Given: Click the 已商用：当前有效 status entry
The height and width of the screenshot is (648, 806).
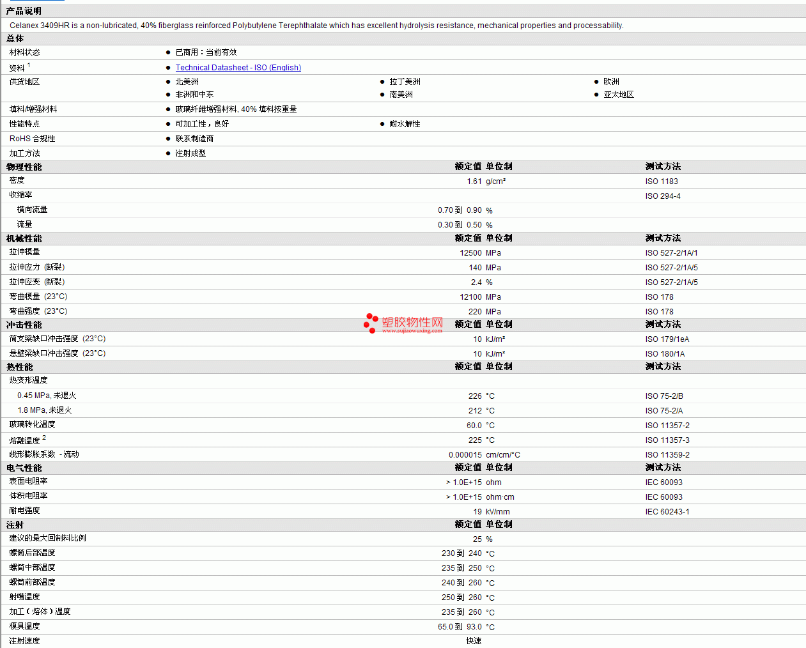Looking at the screenshot, I should click(206, 52).
